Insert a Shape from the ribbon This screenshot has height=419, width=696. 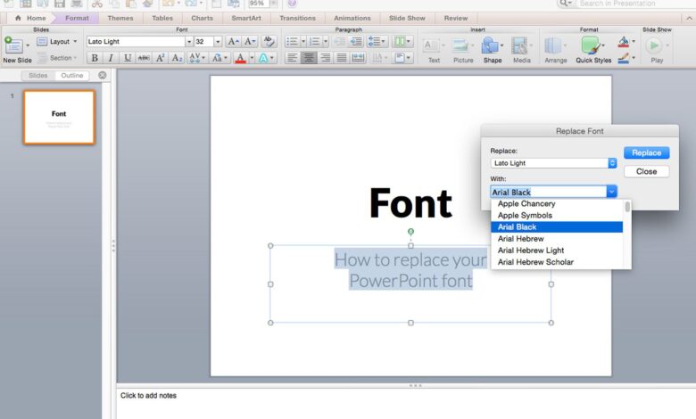click(x=492, y=45)
